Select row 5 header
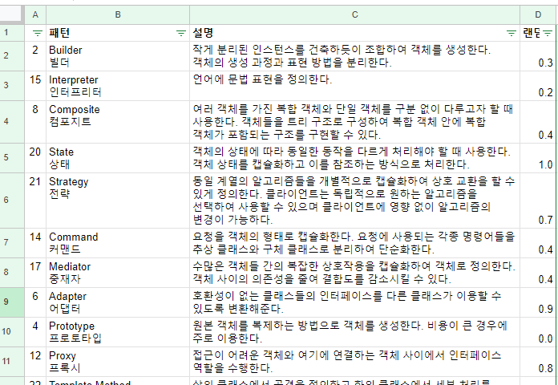The image size is (558, 385). tap(12, 158)
